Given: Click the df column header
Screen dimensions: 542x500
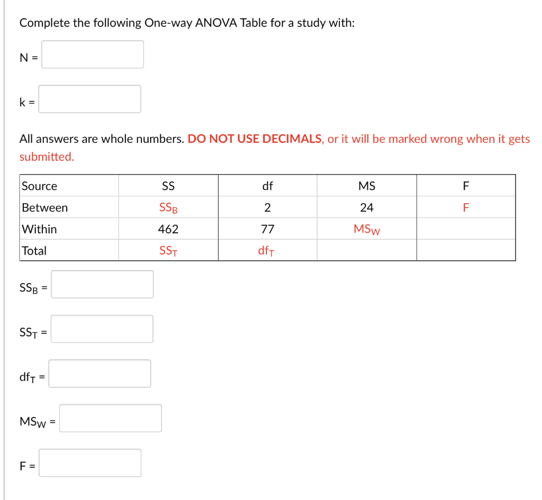Looking at the screenshot, I should click(267, 186).
